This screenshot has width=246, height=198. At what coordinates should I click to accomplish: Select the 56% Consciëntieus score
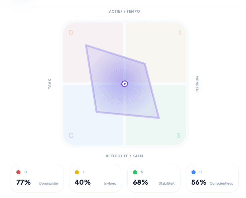coord(199,182)
